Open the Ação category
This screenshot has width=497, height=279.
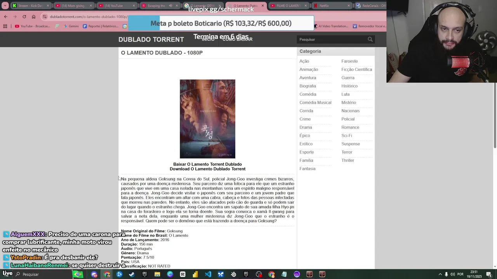click(304, 61)
